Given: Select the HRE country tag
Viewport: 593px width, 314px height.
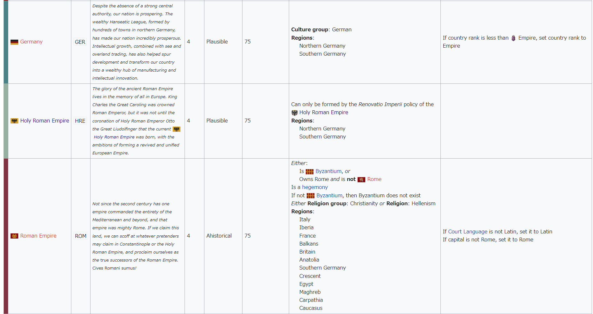Looking at the screenshot, I should [80, 121].
